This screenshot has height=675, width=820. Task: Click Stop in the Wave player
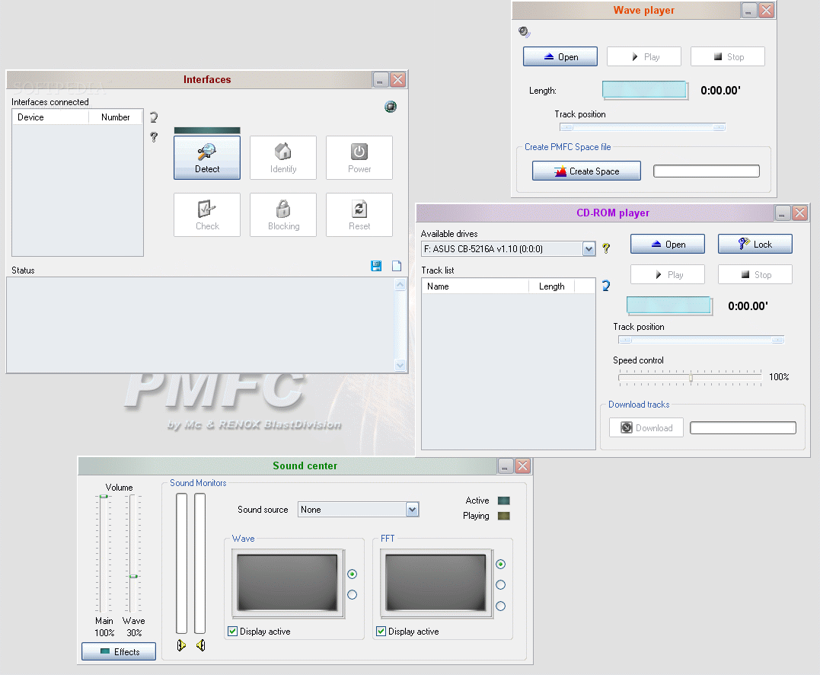pos(727,56)
